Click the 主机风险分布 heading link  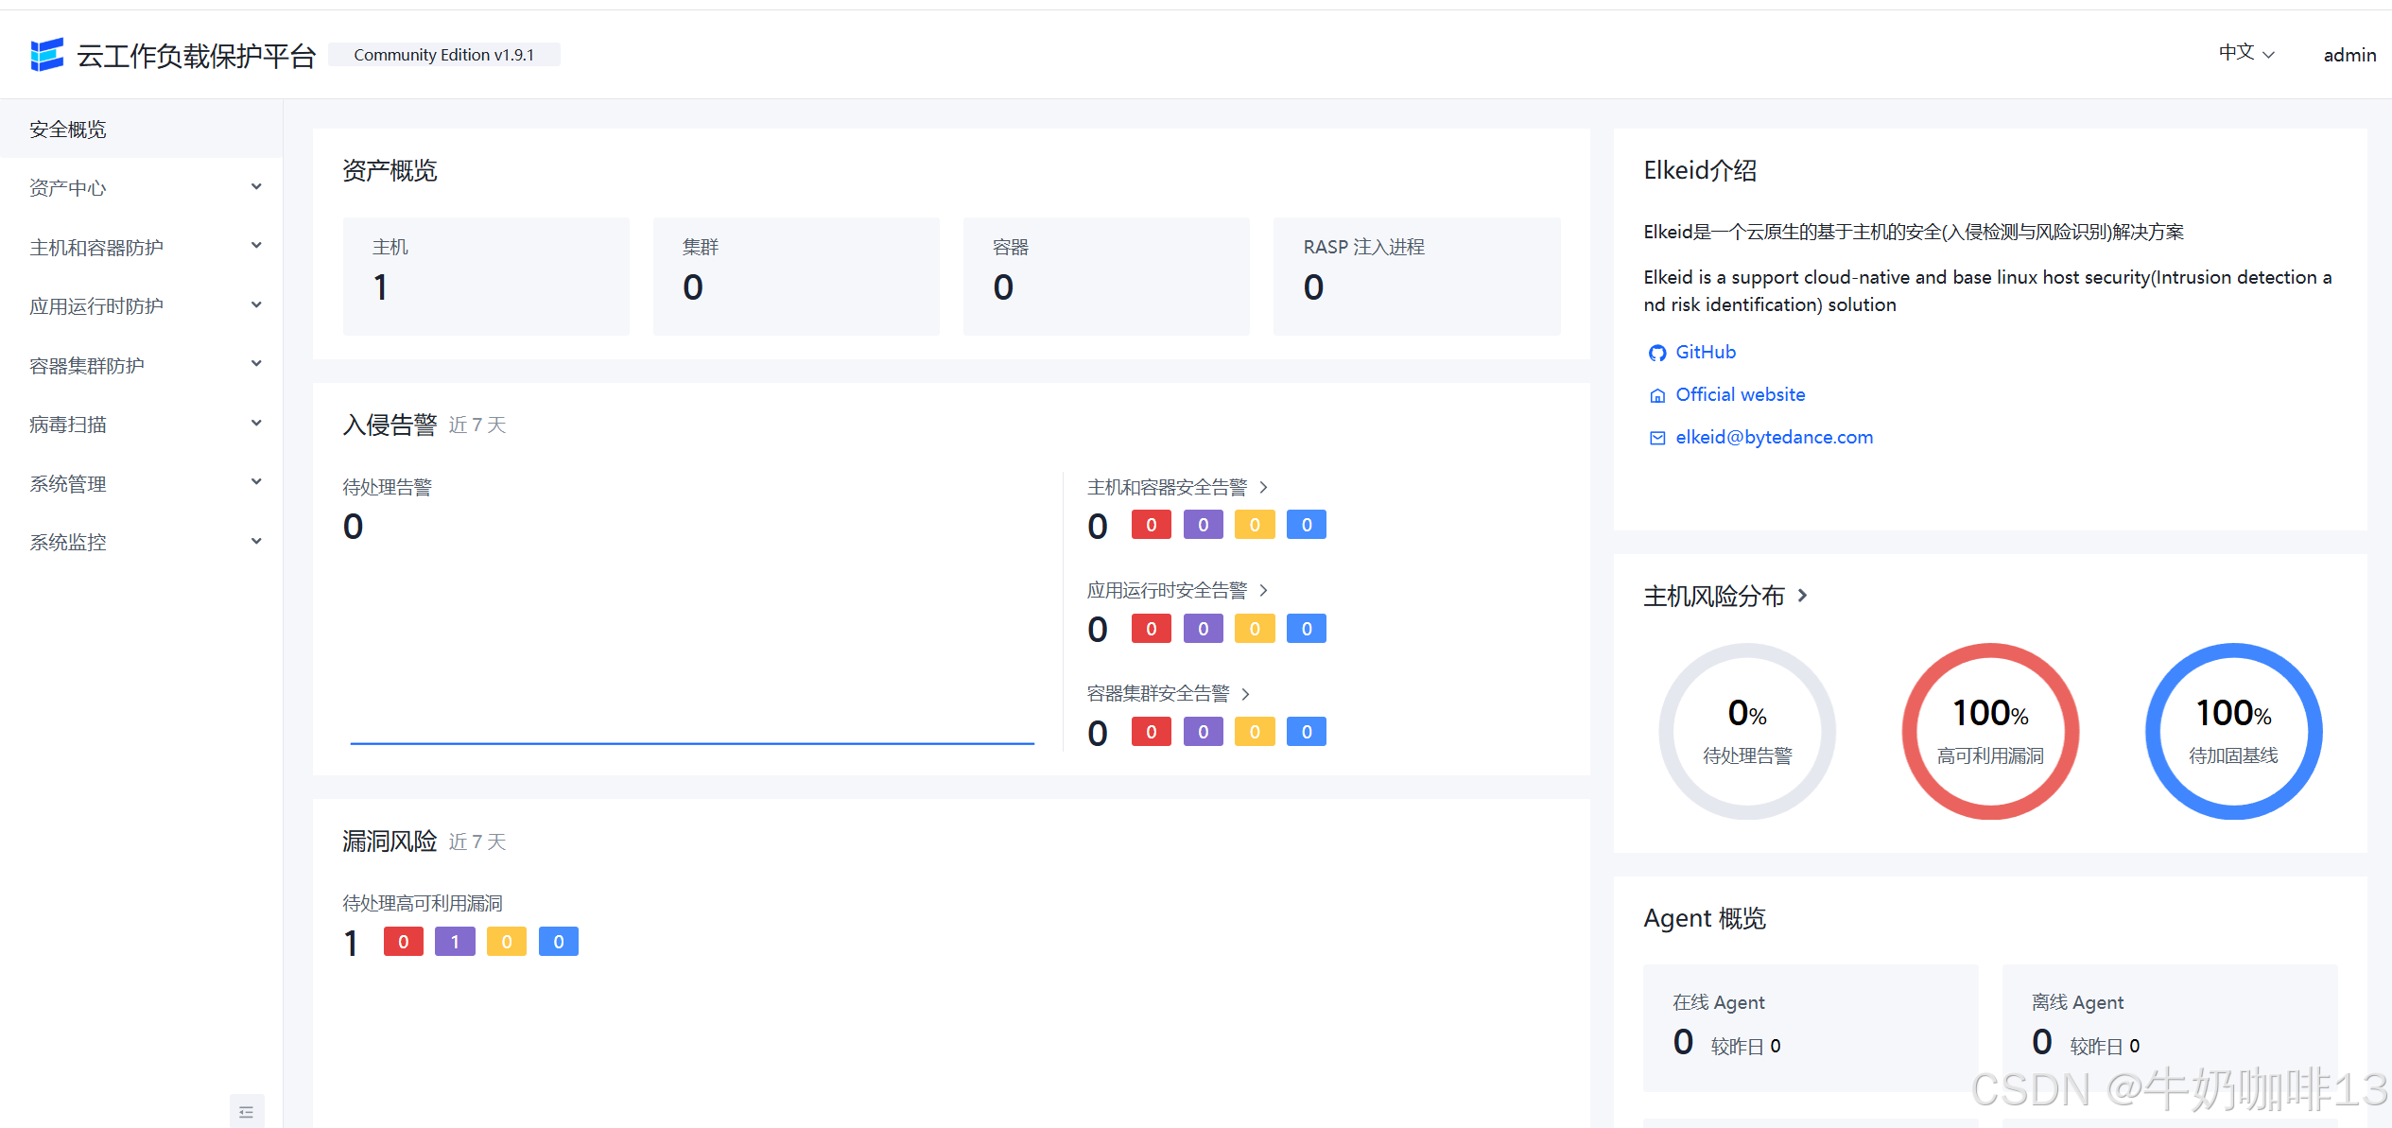(1714, 596)
